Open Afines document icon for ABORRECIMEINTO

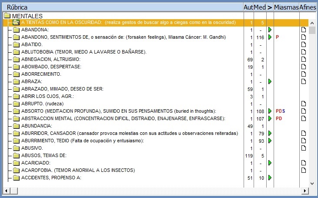[303, 74]
